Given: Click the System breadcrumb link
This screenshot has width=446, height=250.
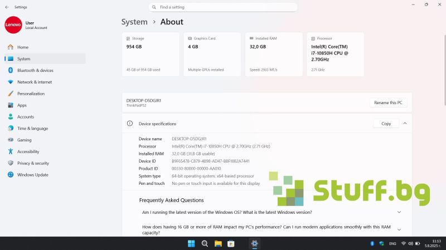Looking at the screenshot, I should click(x=134, y=22).
